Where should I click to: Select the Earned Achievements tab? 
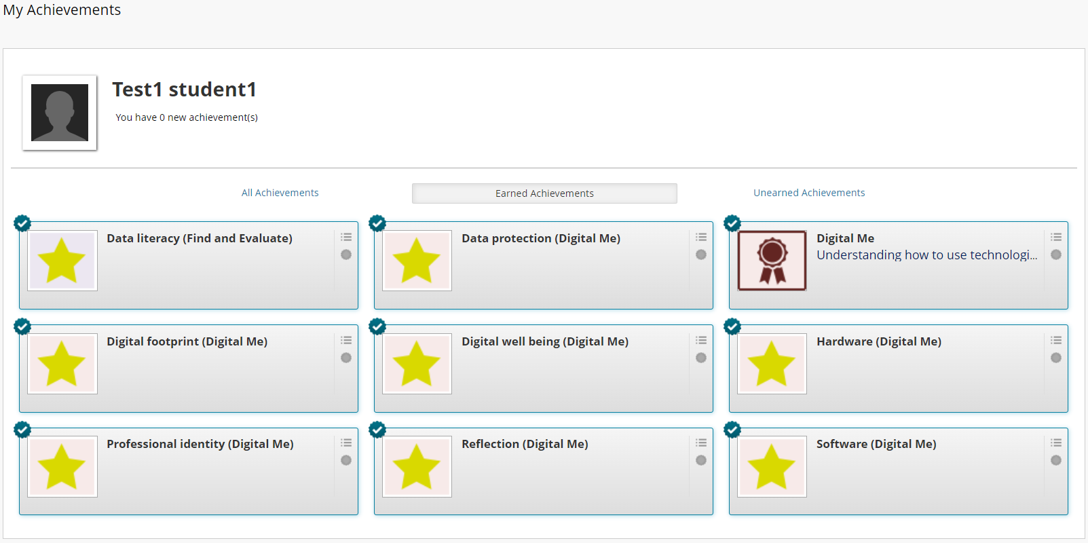[x=544, y=193]
